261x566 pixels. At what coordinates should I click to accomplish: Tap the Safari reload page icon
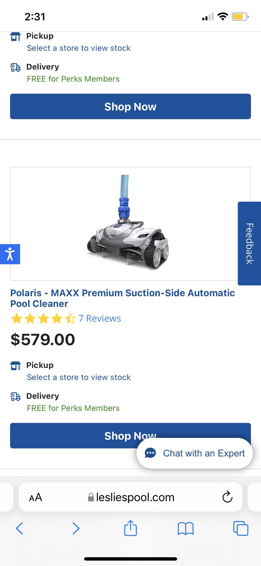pyautogui.click(x=227, y=497)
